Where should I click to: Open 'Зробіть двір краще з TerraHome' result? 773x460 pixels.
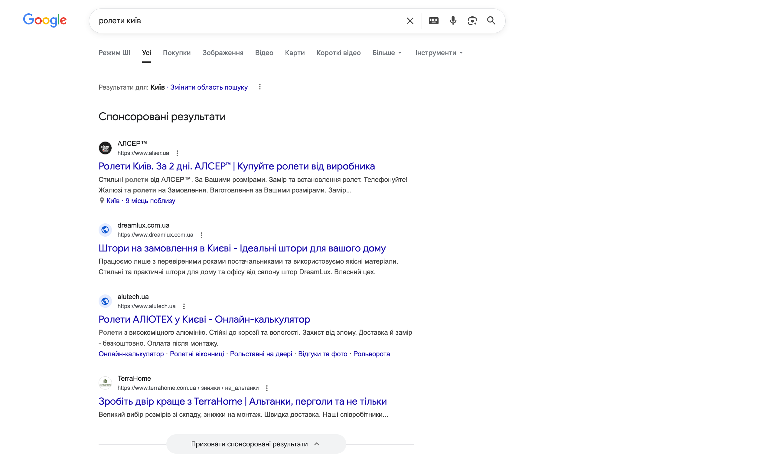click(x=243, y=401)
